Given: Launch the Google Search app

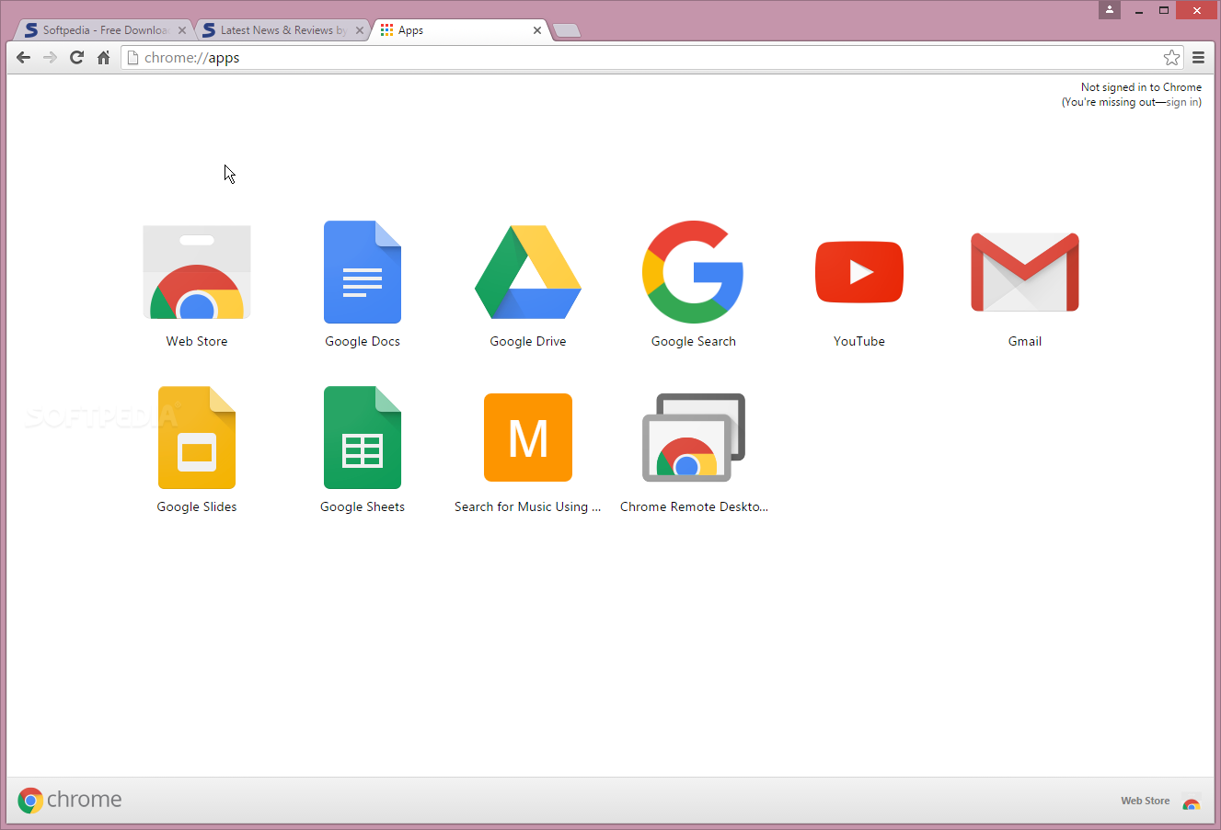Looking at the screenshot, I should pos(693,273).
